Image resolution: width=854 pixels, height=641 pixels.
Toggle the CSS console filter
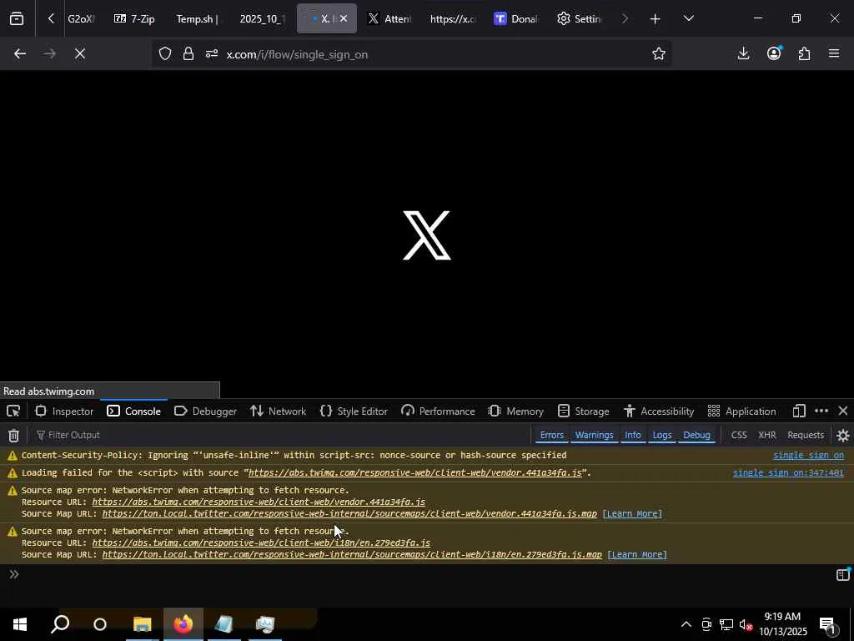point(739,435)
